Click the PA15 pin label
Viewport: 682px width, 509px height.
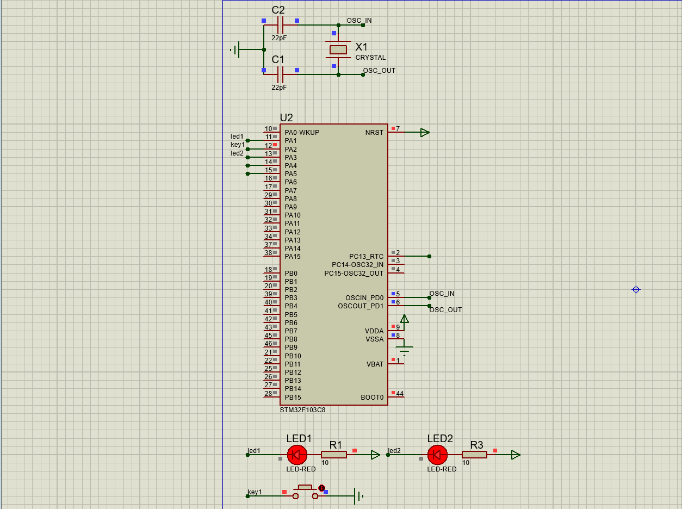pos(293,257)
